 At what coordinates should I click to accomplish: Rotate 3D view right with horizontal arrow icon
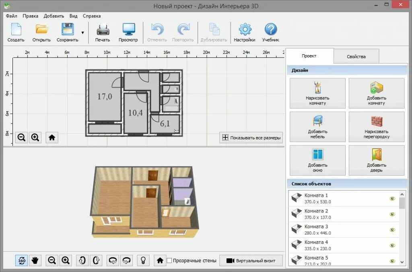[127, 260]
